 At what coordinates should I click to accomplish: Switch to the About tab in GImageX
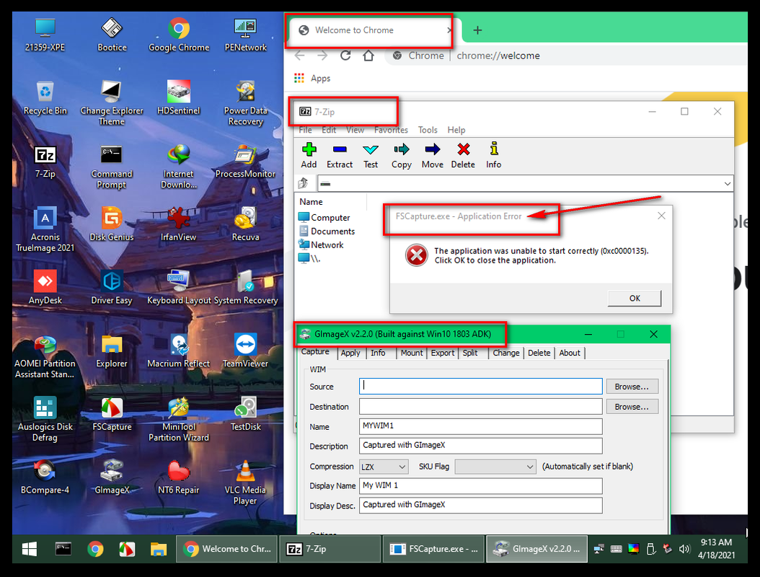tap(570, 353)
